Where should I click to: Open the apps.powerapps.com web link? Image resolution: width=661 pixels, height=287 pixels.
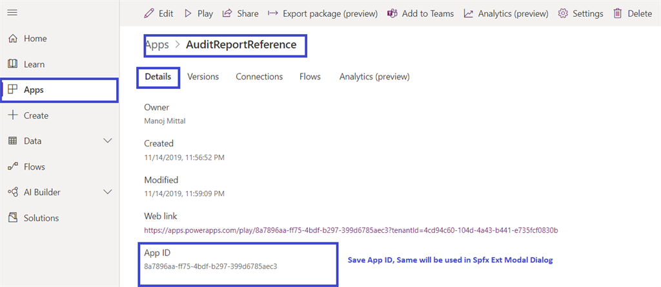351,230
